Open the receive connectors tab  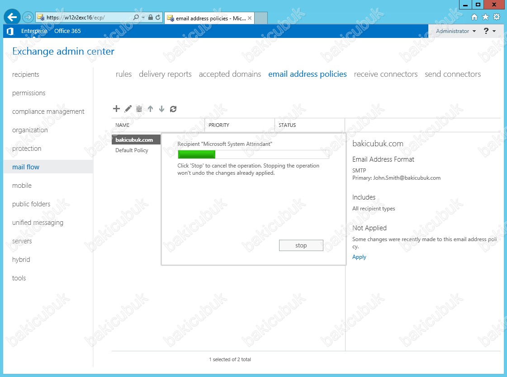pyautogui.click(x=386, y=74)
